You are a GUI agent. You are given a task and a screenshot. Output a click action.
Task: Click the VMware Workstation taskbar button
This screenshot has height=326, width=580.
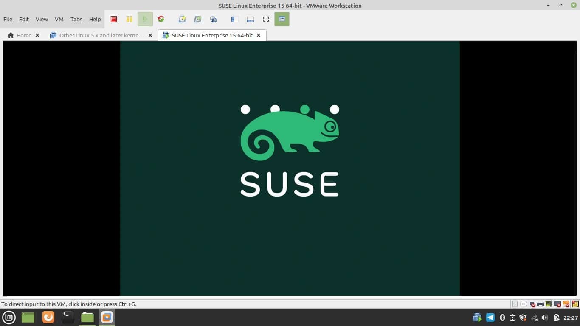coord(107,317)
